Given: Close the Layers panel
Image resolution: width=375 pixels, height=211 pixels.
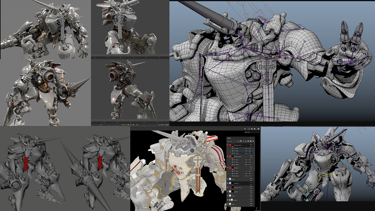Looking at the screenshot, I should point(253,138).
